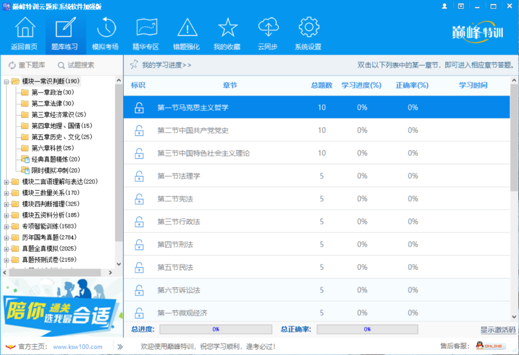The height and width of the screenshot is (355, 519).
Task: Select 第一章政治(30) in the tree
Action: pyautogui.click(x=53, y=92)
